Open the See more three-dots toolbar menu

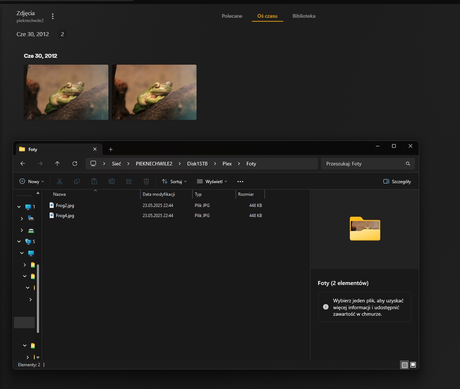coord(240,181)
